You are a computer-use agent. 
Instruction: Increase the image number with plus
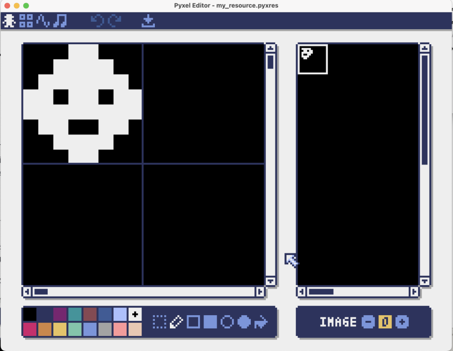[x=402, y=322]
